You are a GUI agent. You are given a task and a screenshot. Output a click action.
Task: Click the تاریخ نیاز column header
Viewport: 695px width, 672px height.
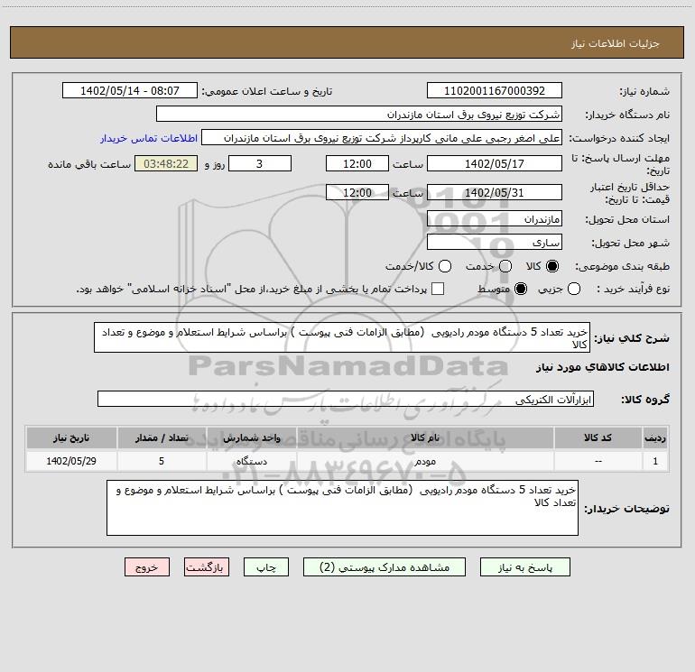(71, 437)
